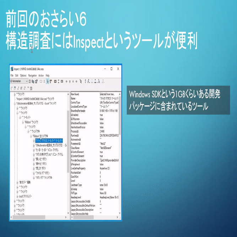Collapse the "Ribbon" ウィンドウ枠 tree node
This screenshot has height=237, width=237.
coord(31,136)
